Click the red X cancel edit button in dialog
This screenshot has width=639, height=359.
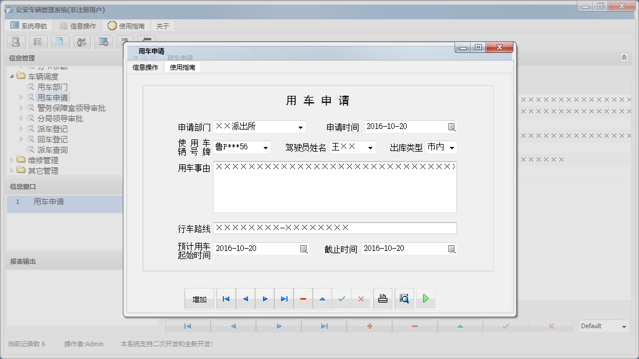[x=361, y=299]
